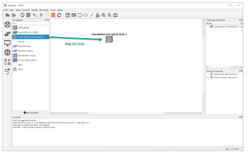Select the Draw a rectangle tool
This screenshot has height=154, width=248.
[80, 15]
